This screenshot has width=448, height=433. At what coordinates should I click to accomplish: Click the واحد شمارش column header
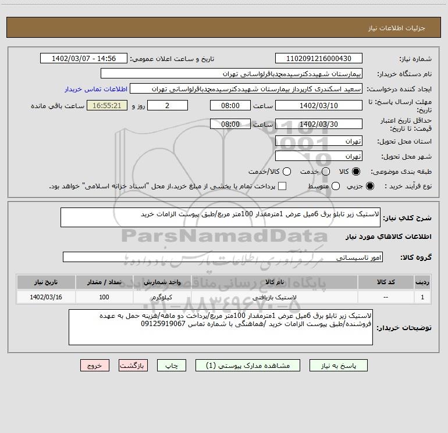[x=162, y=282]
